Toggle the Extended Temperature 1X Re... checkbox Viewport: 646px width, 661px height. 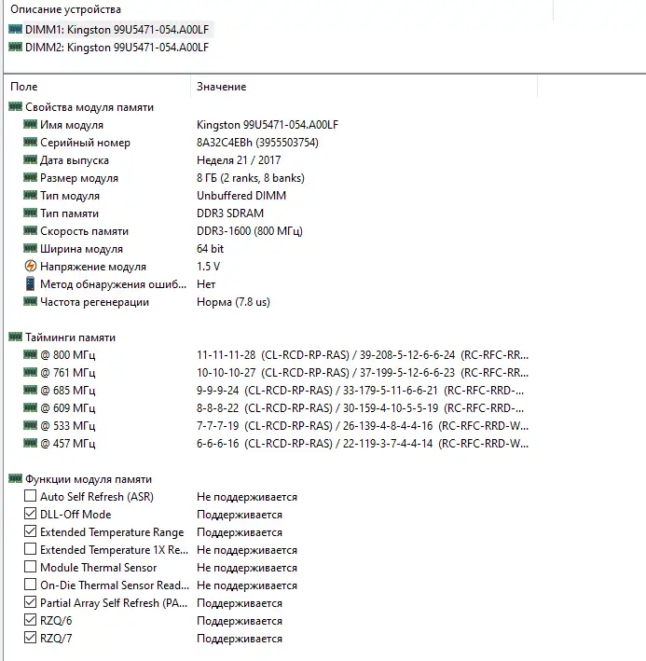[x=30, y=549]
